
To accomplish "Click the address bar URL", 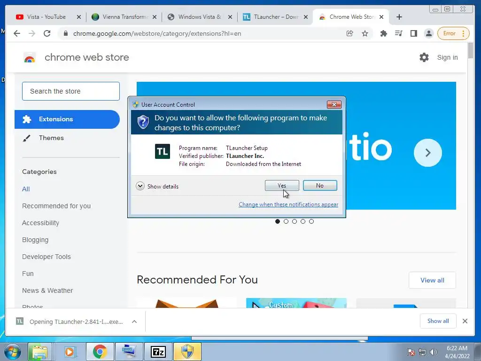I will pyautogui.click(x=157, y=33).
